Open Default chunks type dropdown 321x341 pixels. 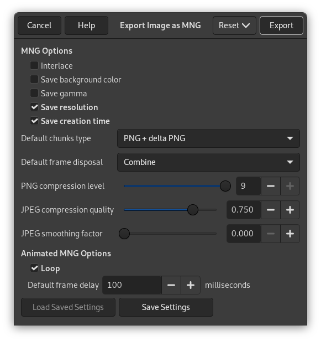208,138
